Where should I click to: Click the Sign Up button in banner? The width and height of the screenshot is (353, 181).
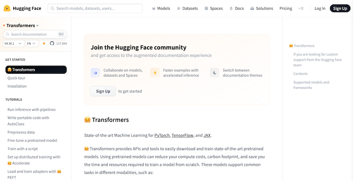click(103, 91)
